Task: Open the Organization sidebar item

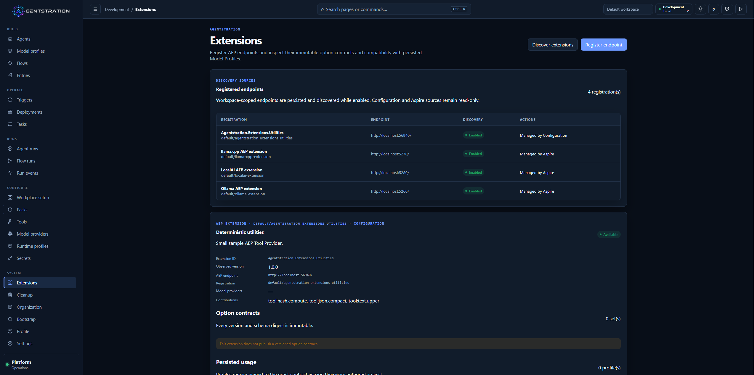Action: click(x=40, y=307)
